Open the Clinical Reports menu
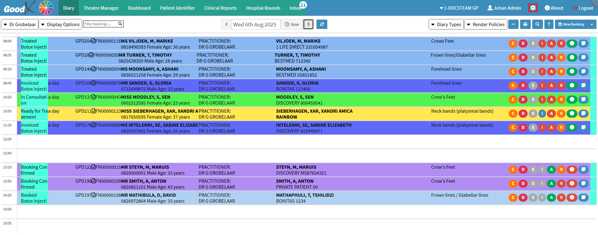 [220, 8]
